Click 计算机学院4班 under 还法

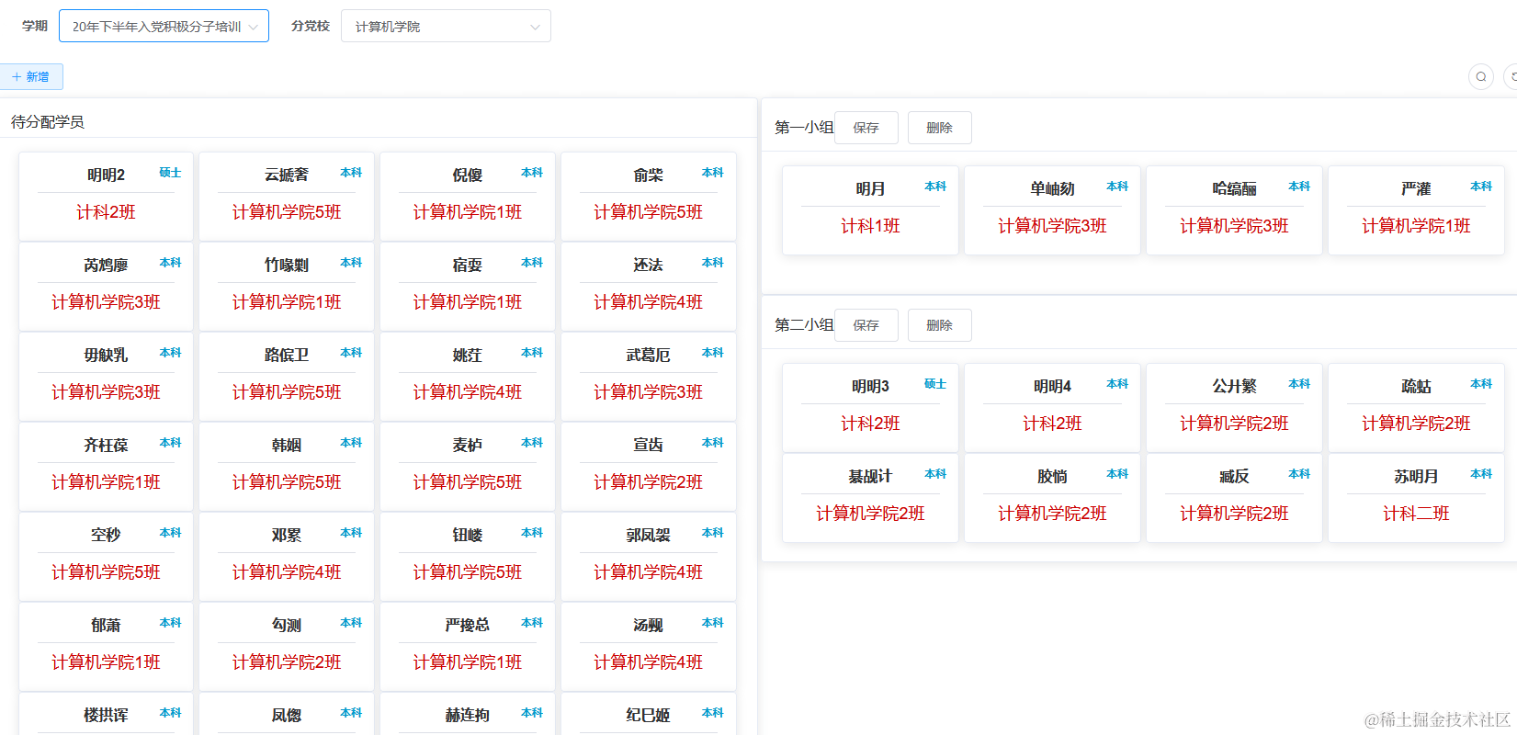tap(648, 302)
